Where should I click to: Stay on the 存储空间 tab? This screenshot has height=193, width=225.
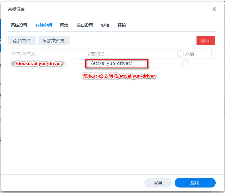pyautogui.click(x=43, y=25)
